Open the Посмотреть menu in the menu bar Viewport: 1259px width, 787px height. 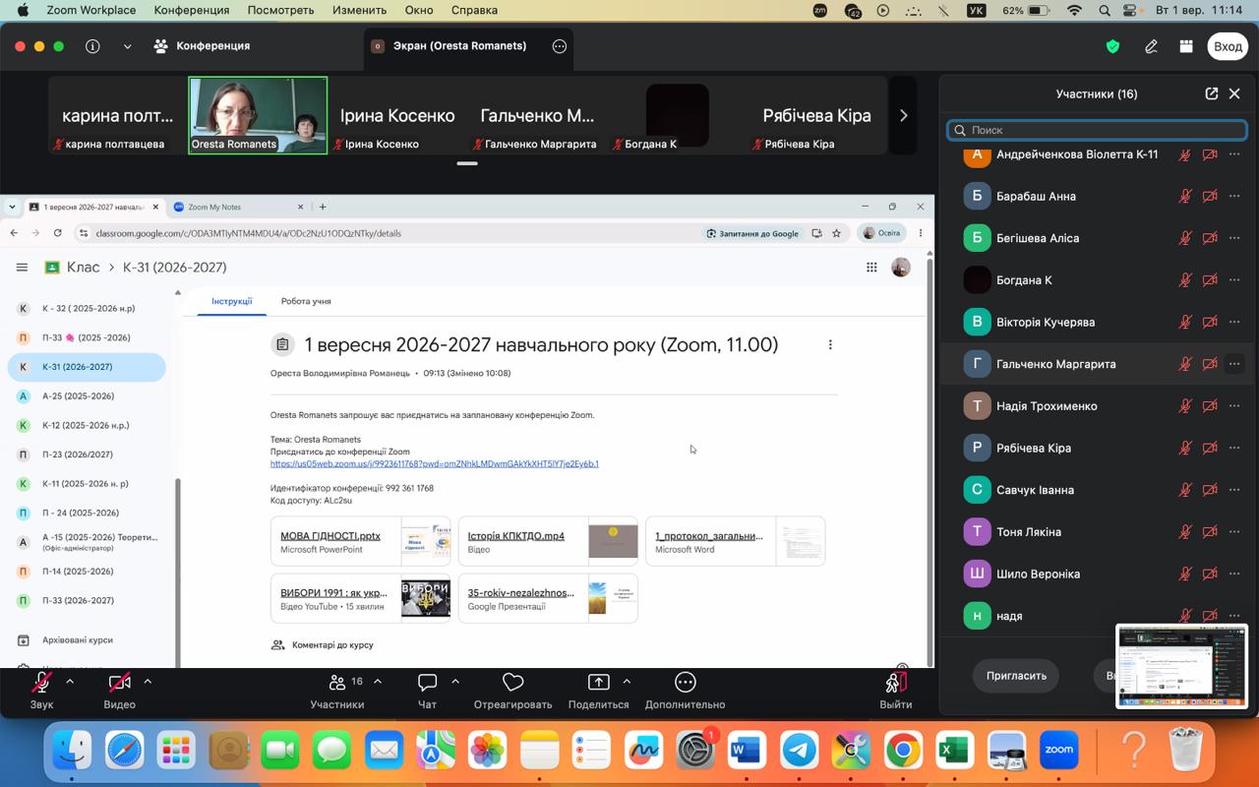[280, 10]
